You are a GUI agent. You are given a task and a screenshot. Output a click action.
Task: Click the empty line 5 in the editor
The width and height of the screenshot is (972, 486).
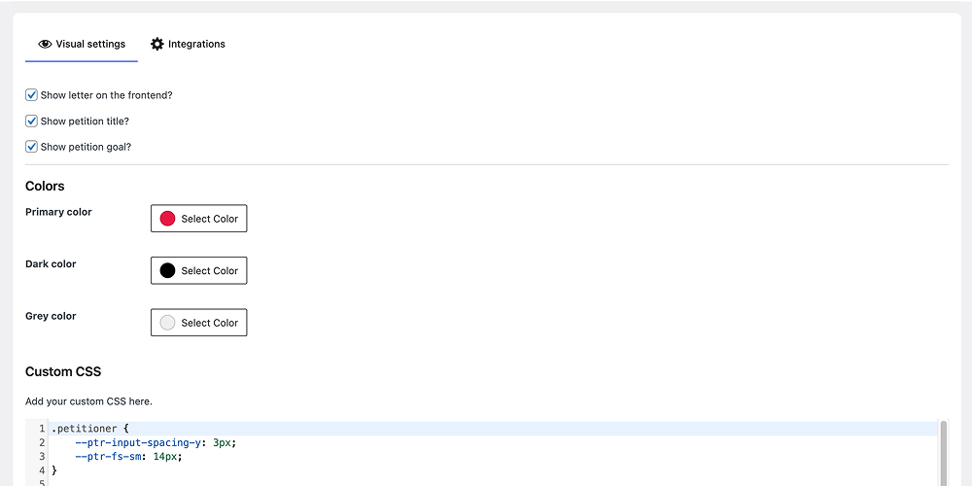click(x=292, y=482)
